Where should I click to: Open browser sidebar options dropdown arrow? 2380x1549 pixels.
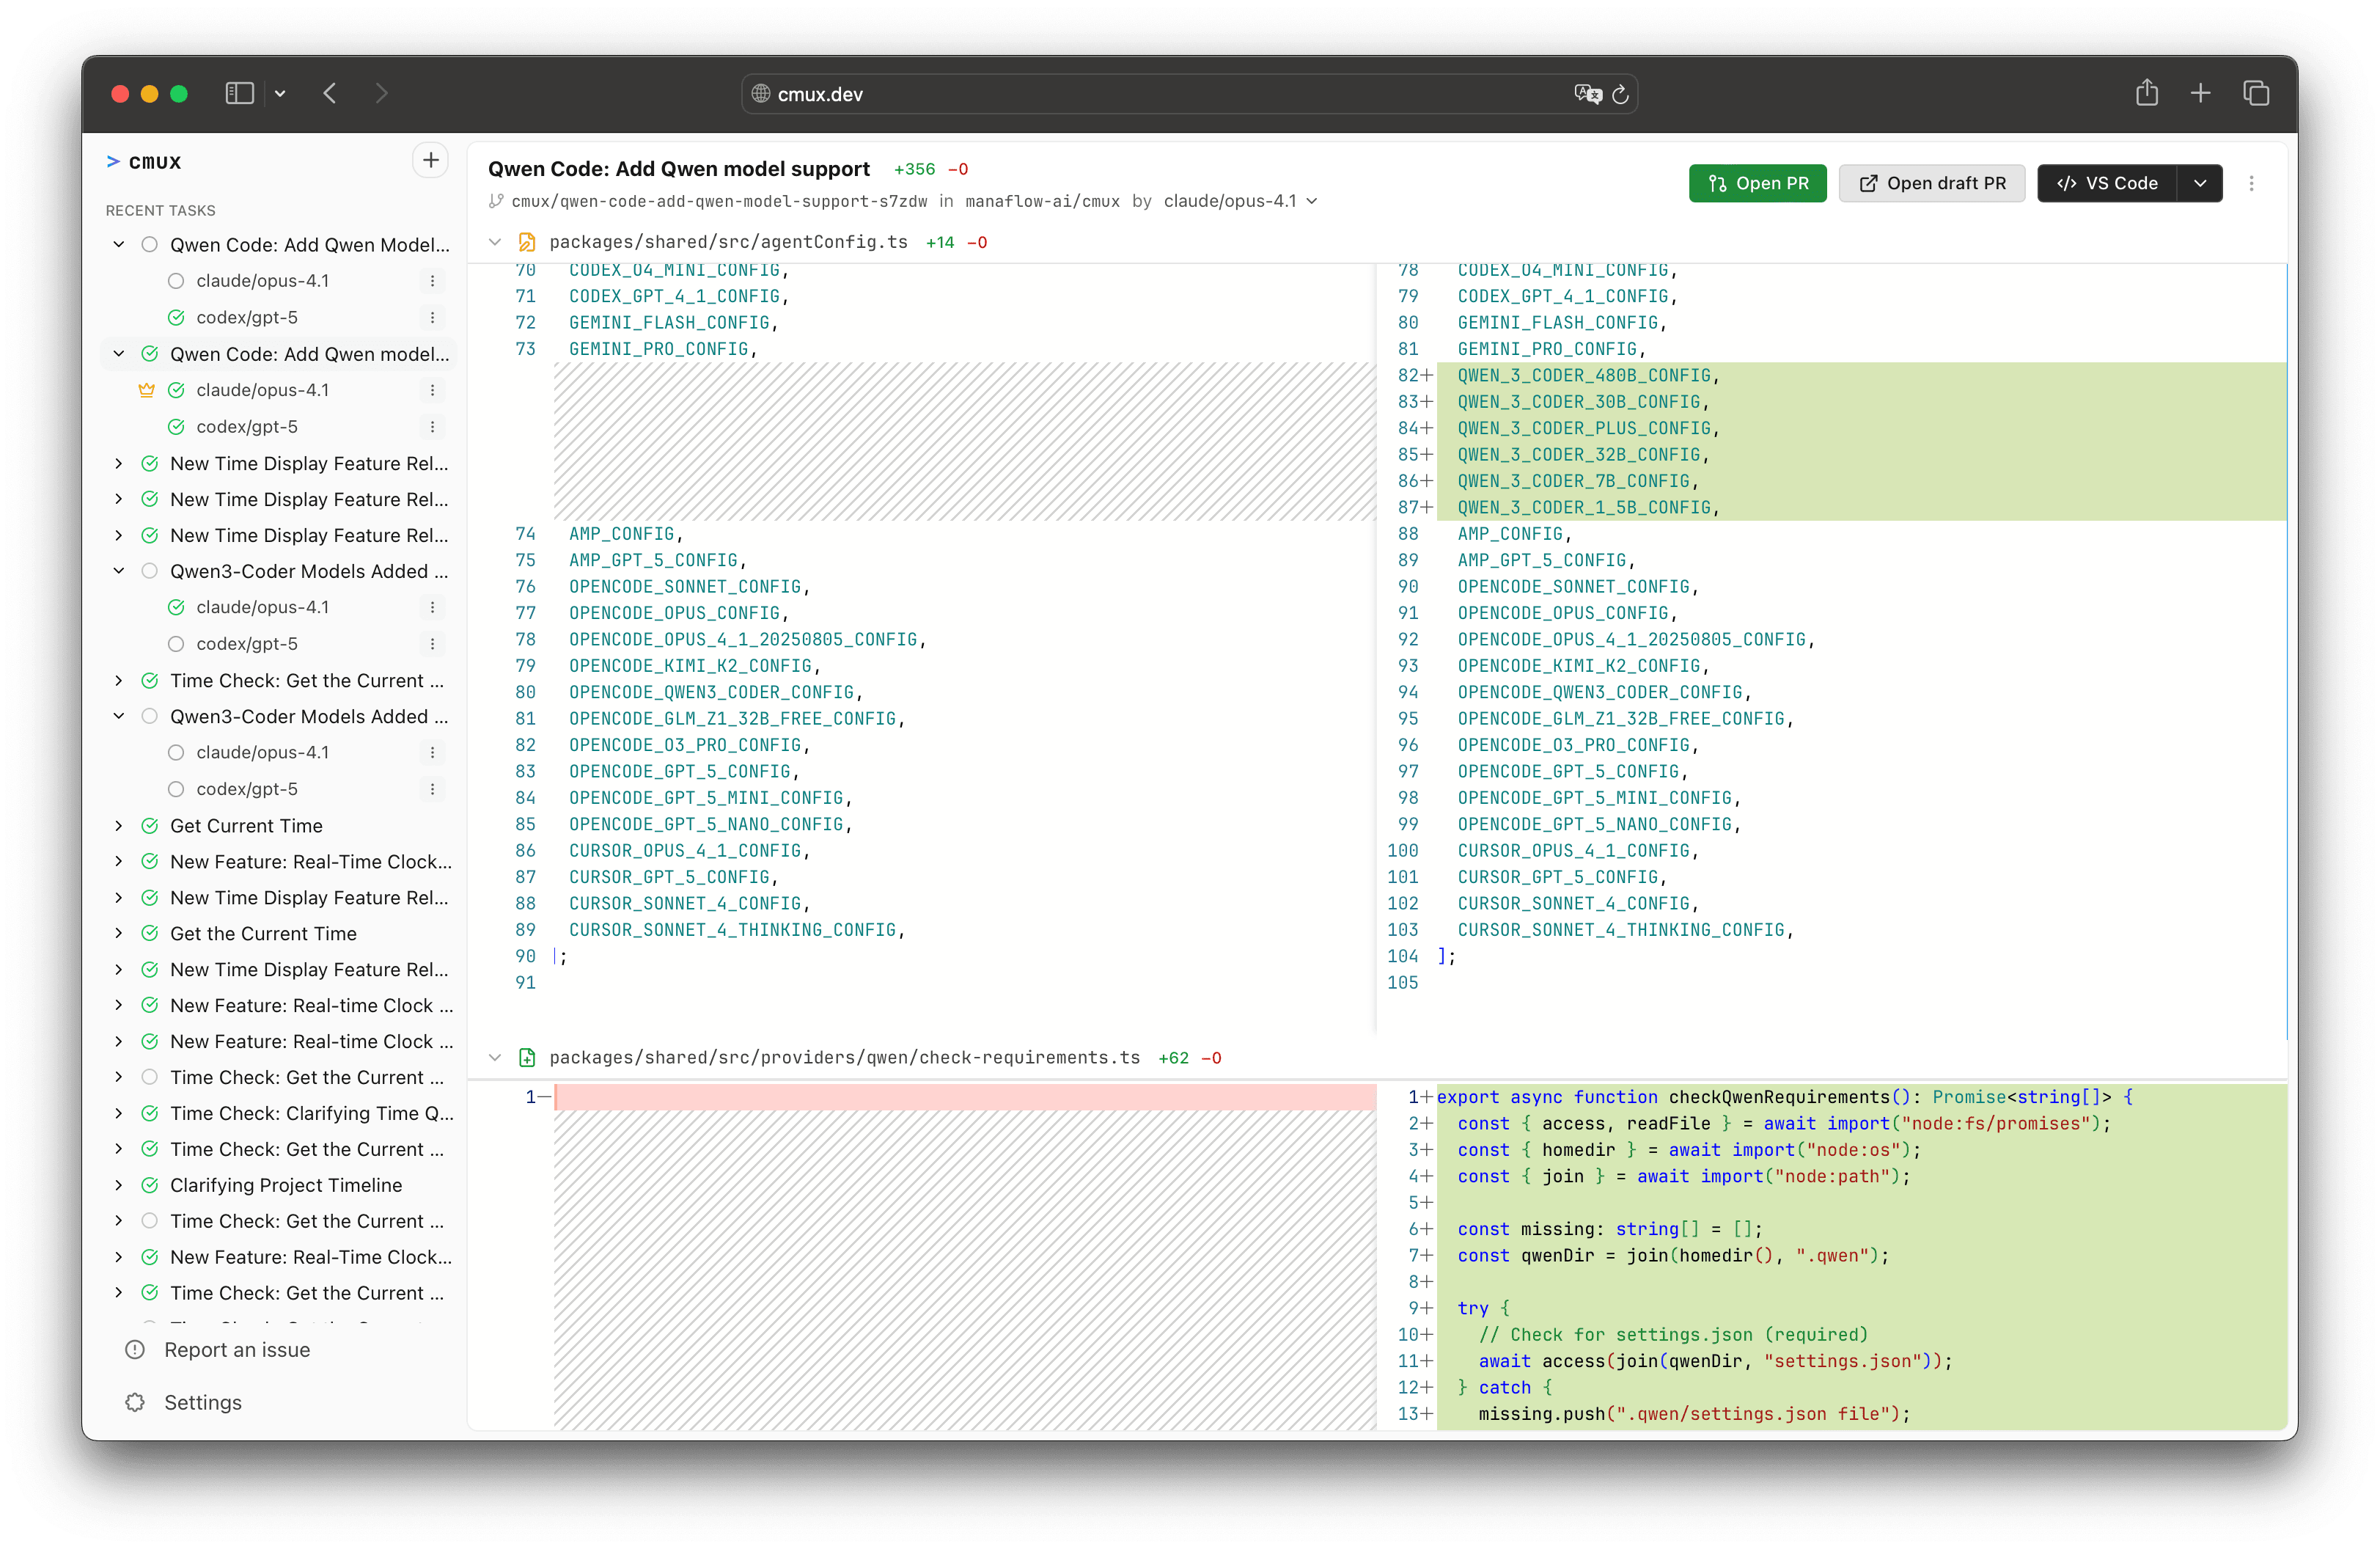[280, 94]
